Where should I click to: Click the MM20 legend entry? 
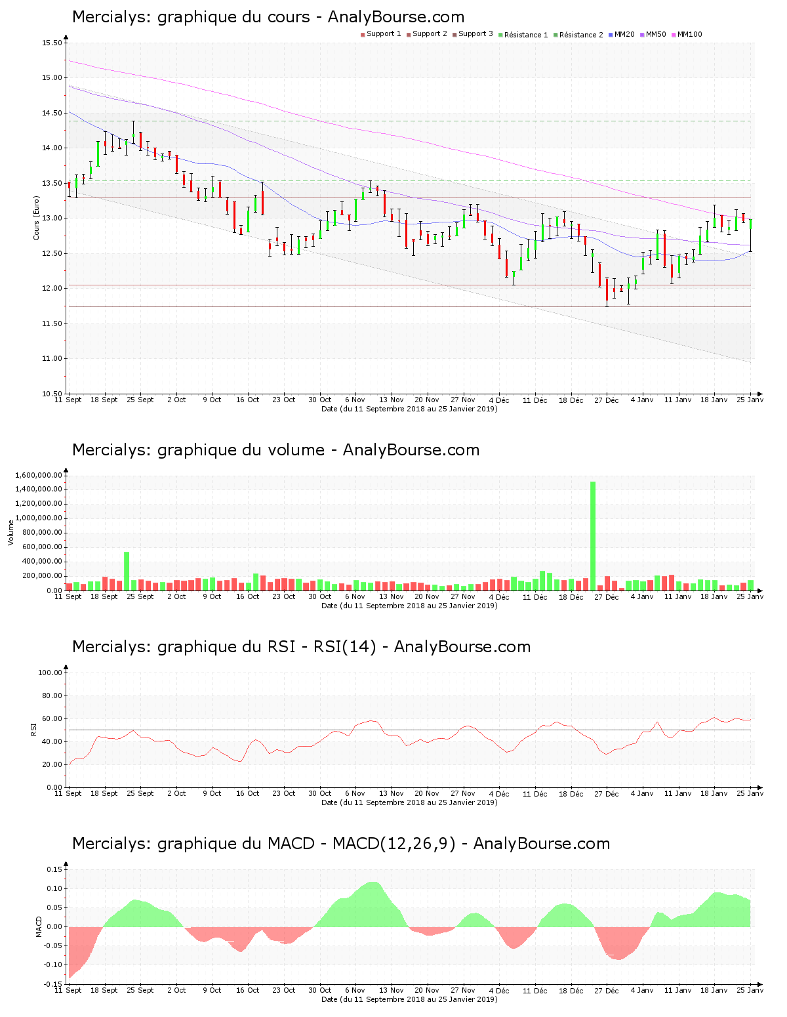(x=621, y=34)
